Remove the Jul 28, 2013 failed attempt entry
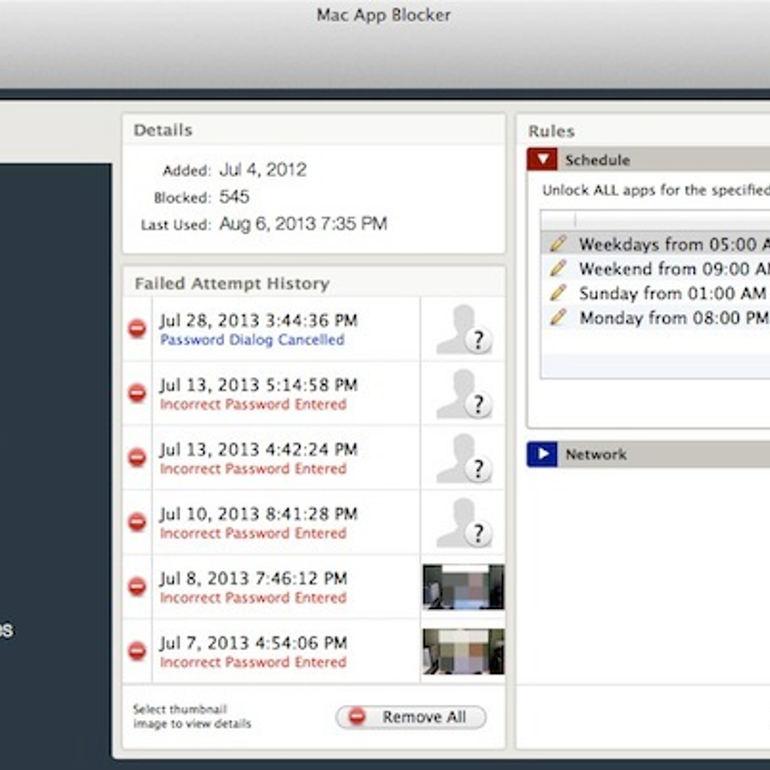This screenshot has width=770, height=770. click(x=137, y=329)
